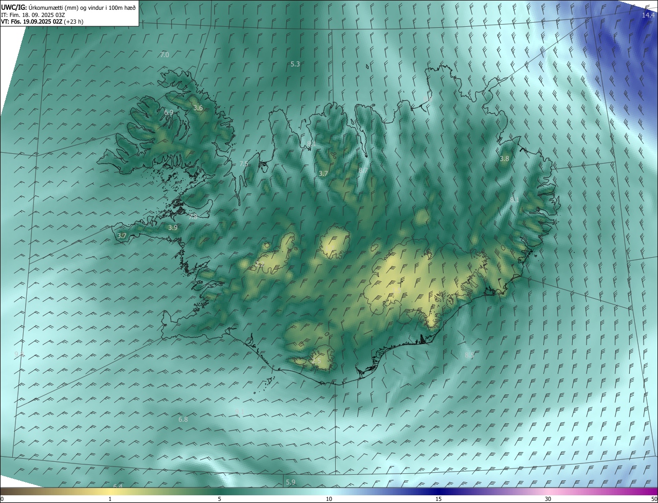Click the 3.9 value label
This screenshot has height=503, width=658.
[173, 227]
